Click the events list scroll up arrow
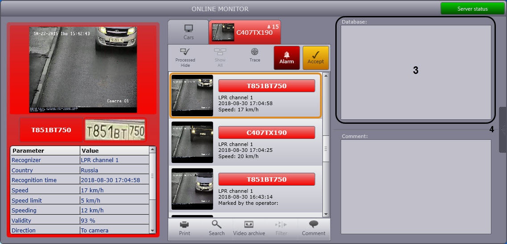507x244 pixels. 326,76
